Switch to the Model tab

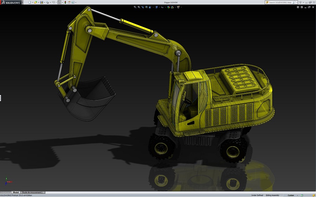(x=16, y=192)
